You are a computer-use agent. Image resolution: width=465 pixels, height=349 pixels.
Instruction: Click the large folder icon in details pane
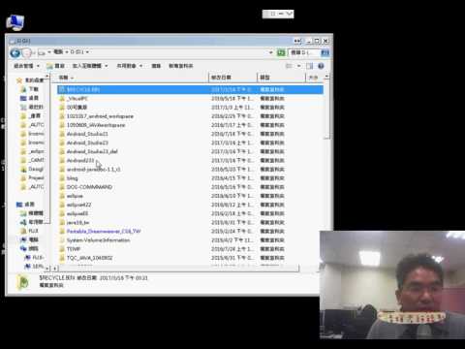[x=23, y=281]
